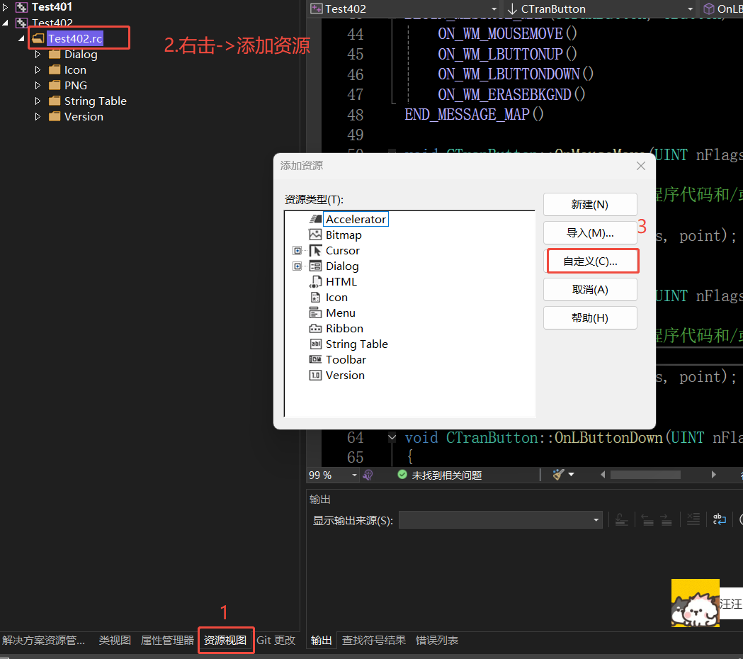Click the Ribbon resource type icon
The width and height of the screenshot is (743, 659).
(x=316, y=328)
